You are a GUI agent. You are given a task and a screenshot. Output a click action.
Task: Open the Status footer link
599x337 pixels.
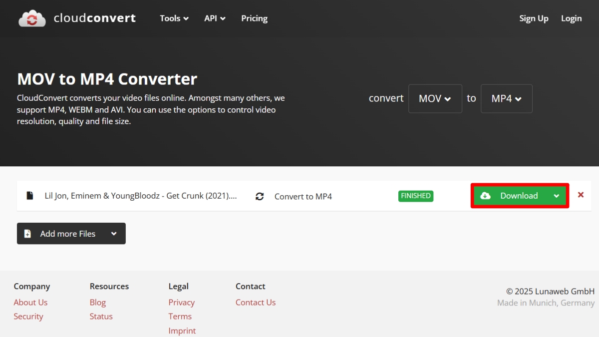(101, 316)
